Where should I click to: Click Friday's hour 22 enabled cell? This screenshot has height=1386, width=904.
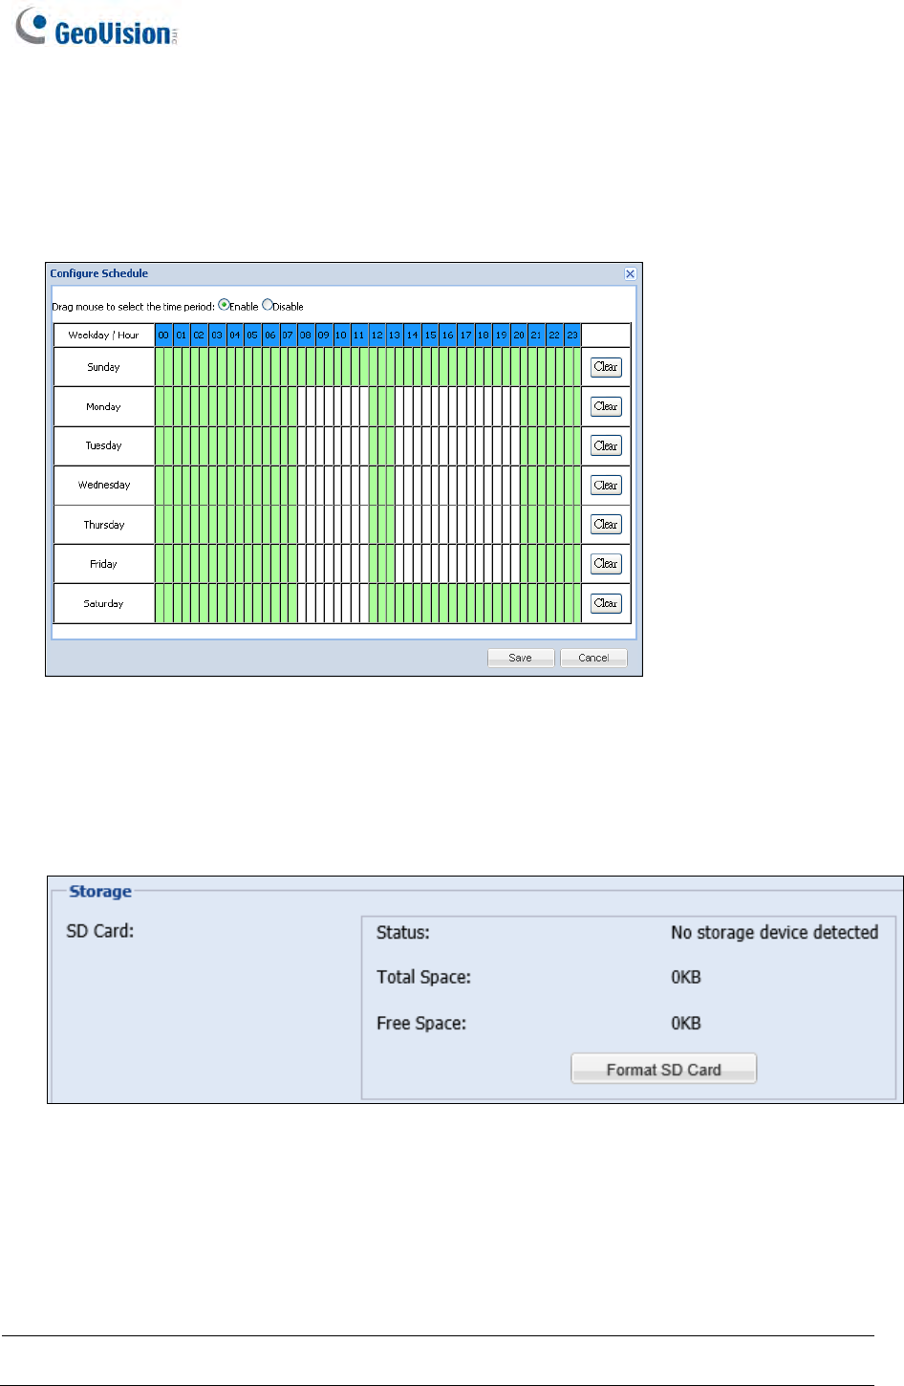click(x=554, y=564)
